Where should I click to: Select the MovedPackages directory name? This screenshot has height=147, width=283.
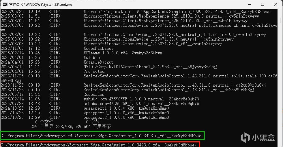point(98,48)
